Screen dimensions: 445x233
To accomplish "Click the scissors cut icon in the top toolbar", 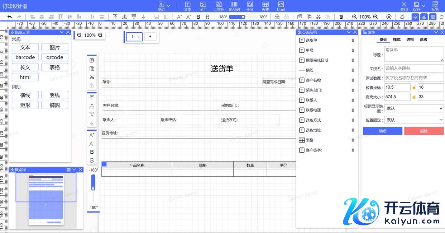I will 318,17.
